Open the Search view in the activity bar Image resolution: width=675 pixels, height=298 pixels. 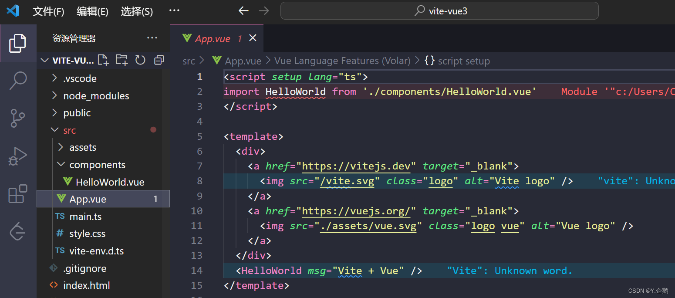tap(17, 81)
